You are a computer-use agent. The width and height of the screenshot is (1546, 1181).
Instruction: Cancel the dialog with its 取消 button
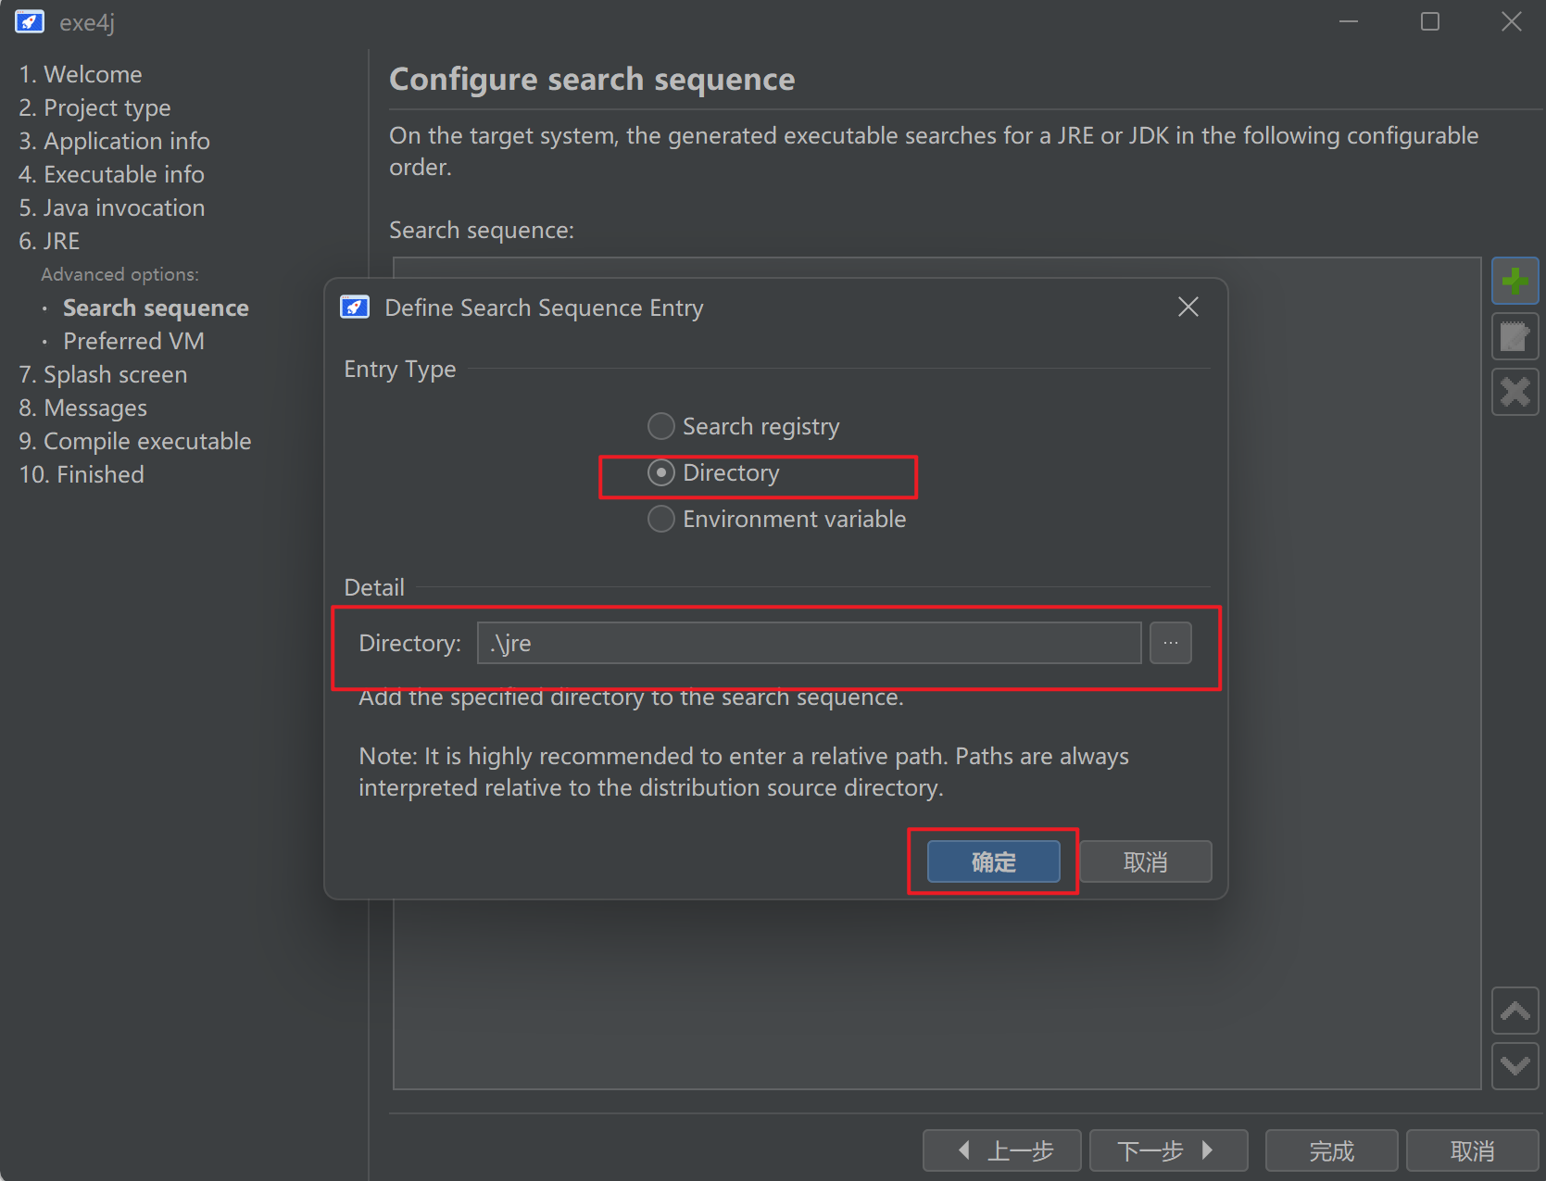(1145, 862)
